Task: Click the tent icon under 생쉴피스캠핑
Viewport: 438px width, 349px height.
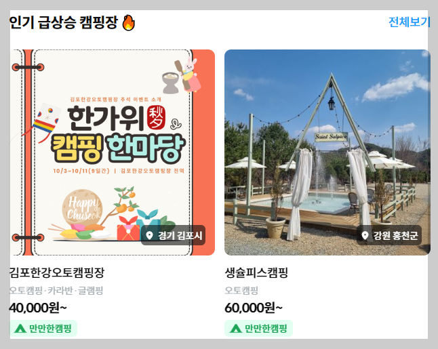Action: 236,329
